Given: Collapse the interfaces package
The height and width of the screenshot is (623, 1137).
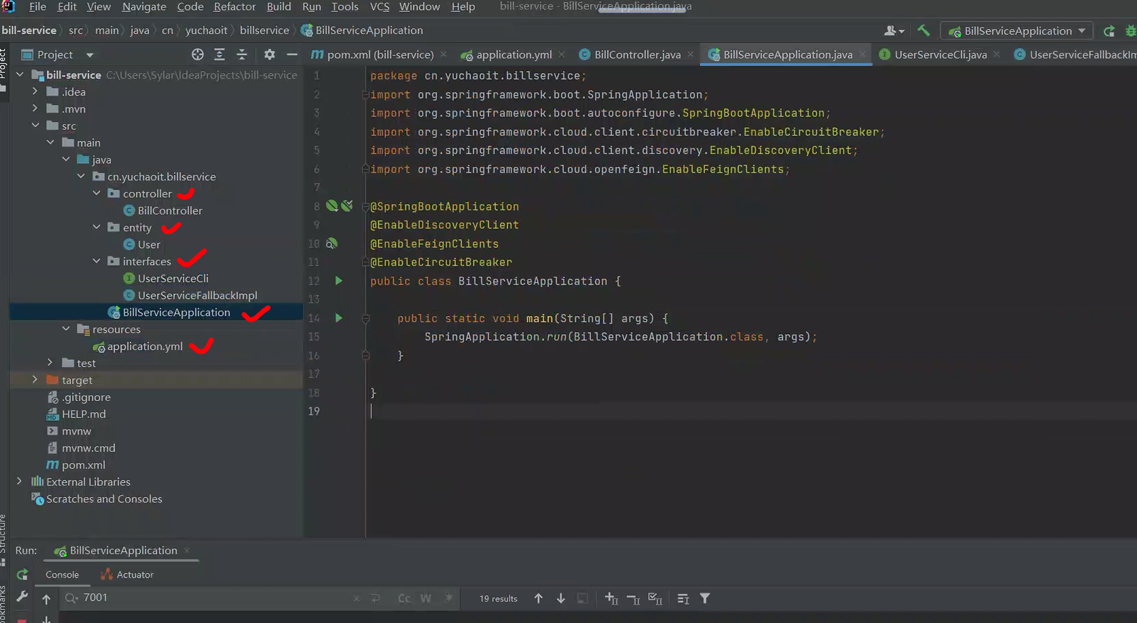Looking at the screenshot, I should [x=97, y=261].
